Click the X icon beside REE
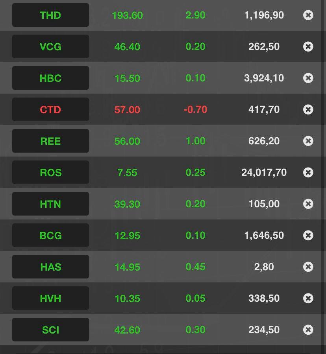The height and width of the screenshot is (354, 326). point(308,141)
